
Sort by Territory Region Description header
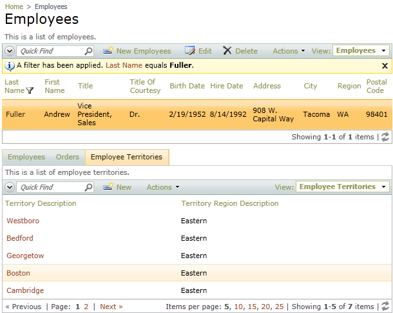point(230,203)
